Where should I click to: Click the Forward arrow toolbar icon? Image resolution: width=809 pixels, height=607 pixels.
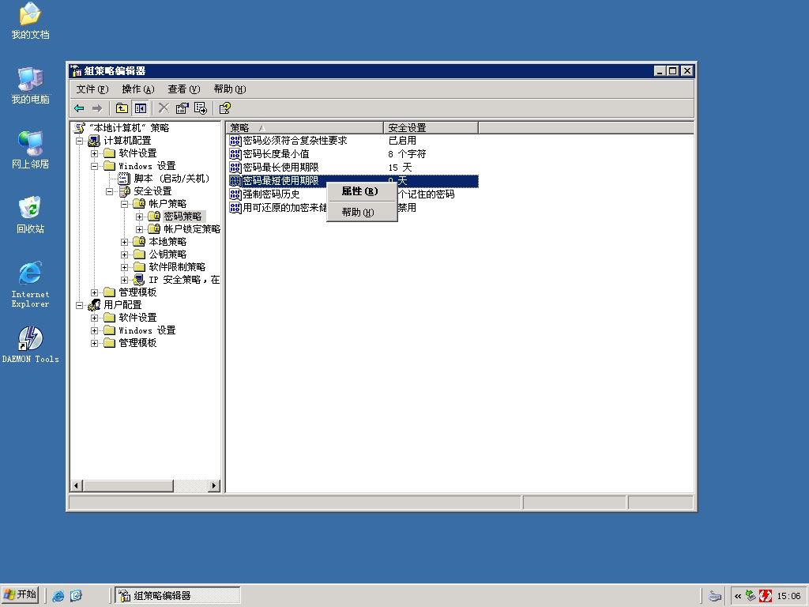(97, 107)
